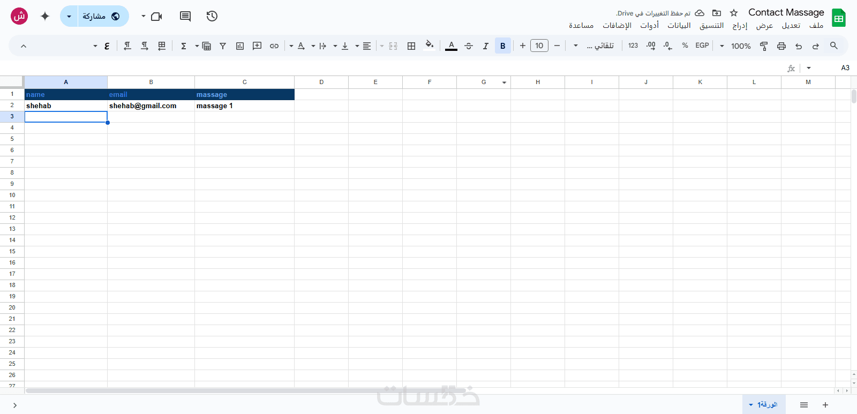The image size is (857, 414).
Task: Set cell direction right-to-left icon
Action: pos(127,46)
